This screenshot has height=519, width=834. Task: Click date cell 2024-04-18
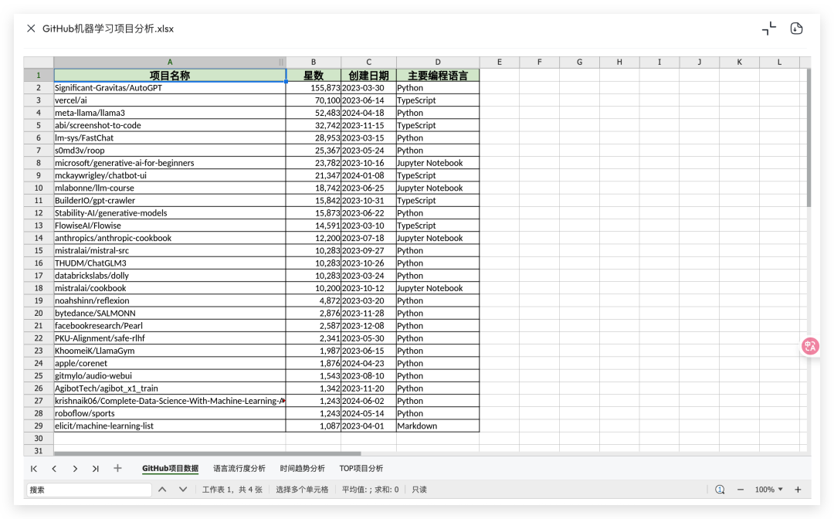coord(368,113)
